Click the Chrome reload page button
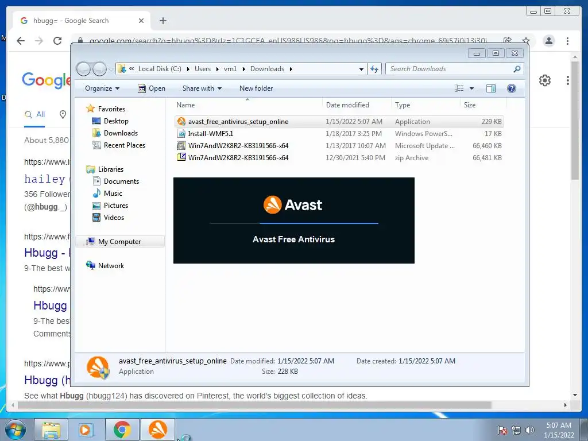Screen dimensions: 588x441 [57, 41]
